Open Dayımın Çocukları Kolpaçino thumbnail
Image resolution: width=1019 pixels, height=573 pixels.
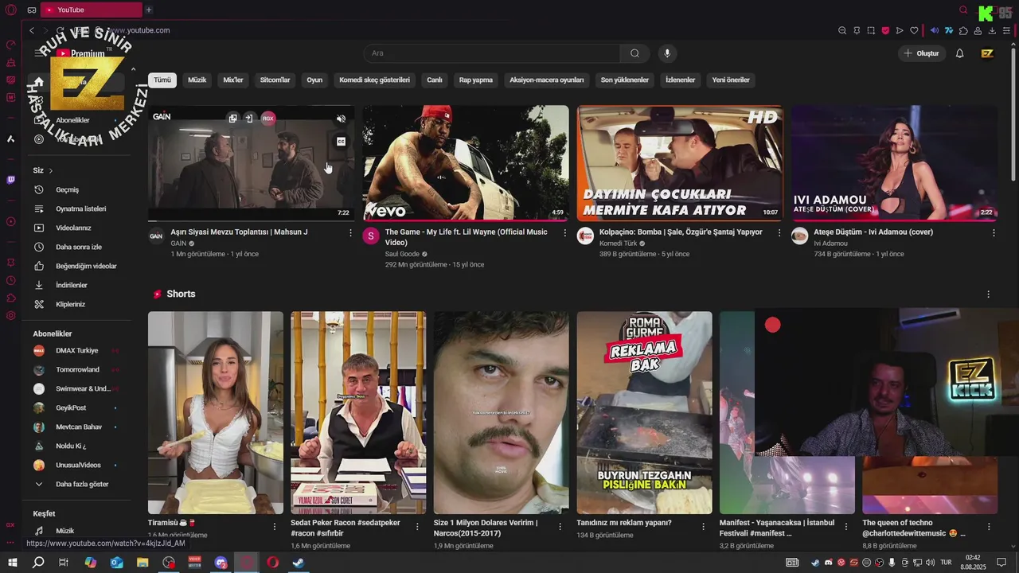coord(680,163)
